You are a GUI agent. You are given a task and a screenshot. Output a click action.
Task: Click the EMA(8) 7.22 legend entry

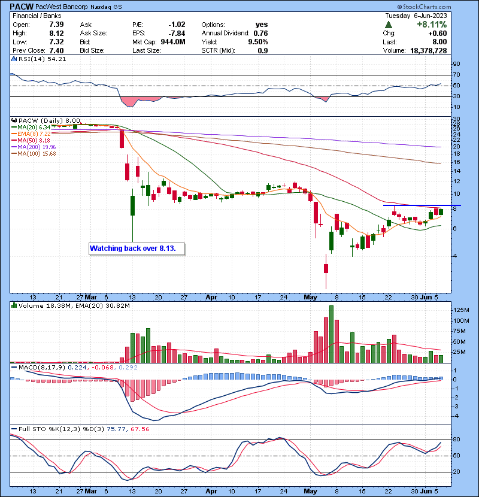tap(34, 134)
